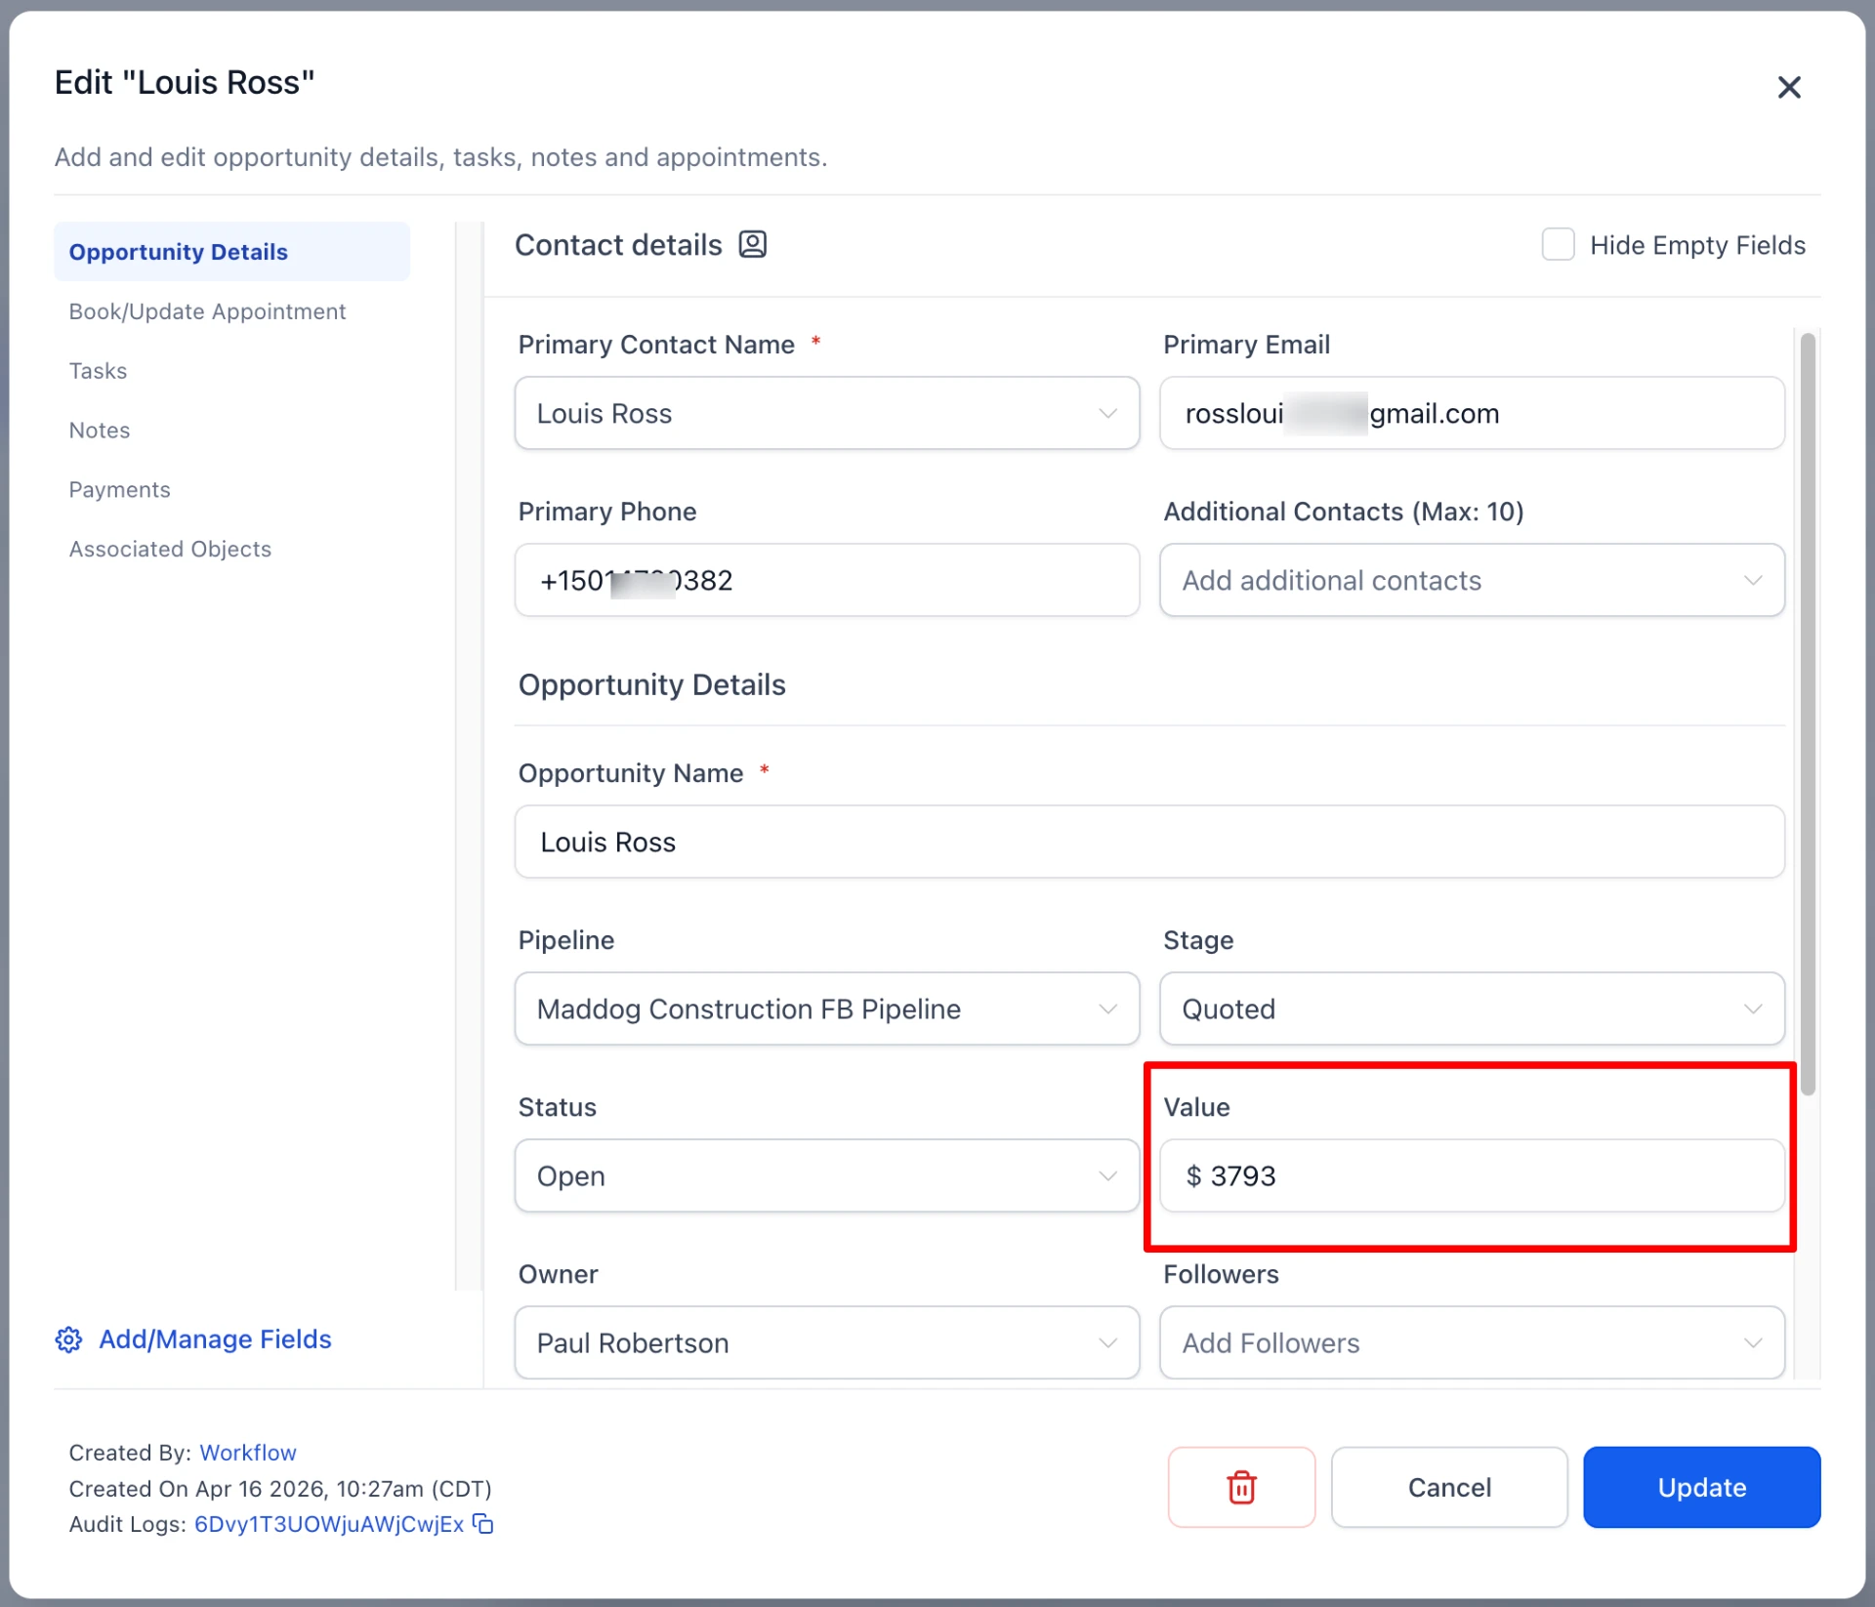Copy the audit log ID icon
1875x1607 pixels.
click(x=483, y=1524)
